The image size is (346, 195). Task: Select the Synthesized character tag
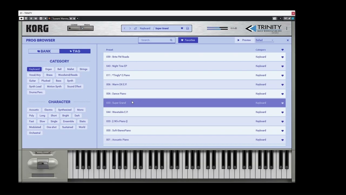(x=65, y=110)
